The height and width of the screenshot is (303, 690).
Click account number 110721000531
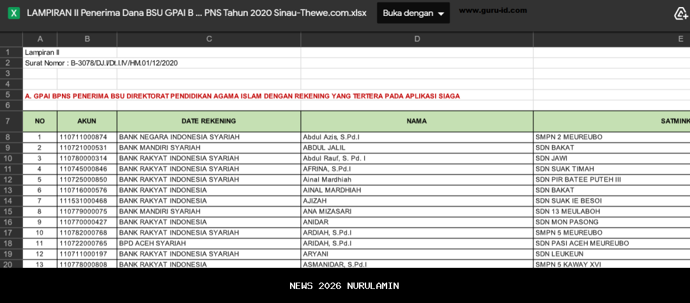point(87,148)
